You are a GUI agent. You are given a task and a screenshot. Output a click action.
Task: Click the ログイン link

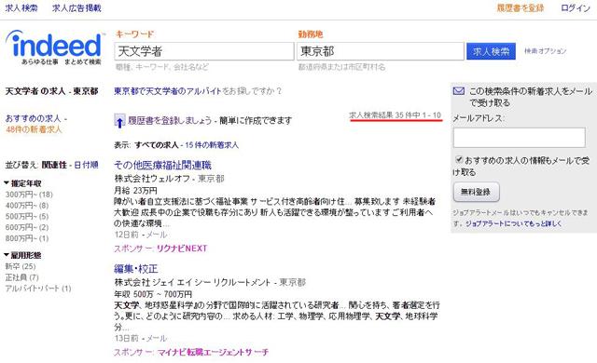coord(575,8)
